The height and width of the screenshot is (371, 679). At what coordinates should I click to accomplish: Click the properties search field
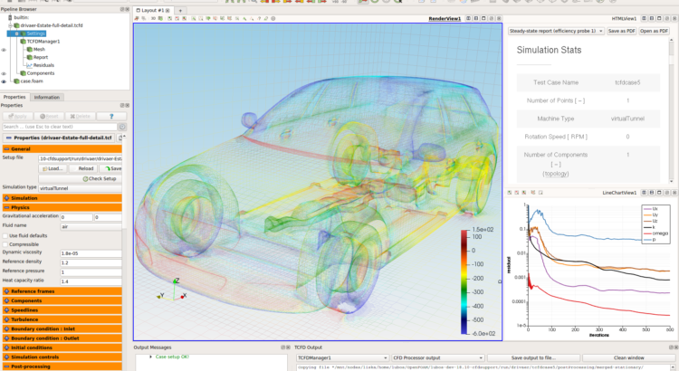coord(60,127)
